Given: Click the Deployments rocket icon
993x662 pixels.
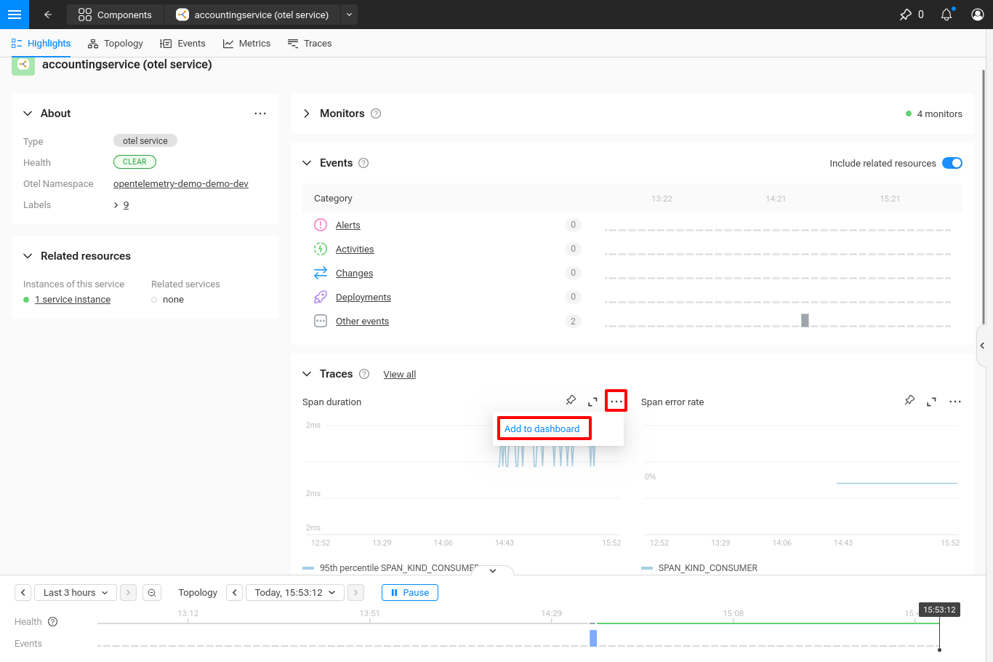Looking at the screenshot, I should pyautogui.click(x=321, y=297).
